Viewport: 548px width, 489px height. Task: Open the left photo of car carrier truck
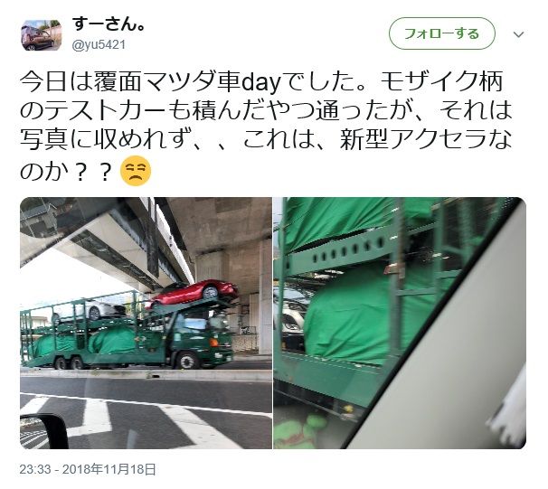tap(146, 323)
